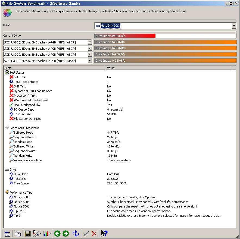
Task: Open the bar chart dropdown tool
Action: coord(47,234)
